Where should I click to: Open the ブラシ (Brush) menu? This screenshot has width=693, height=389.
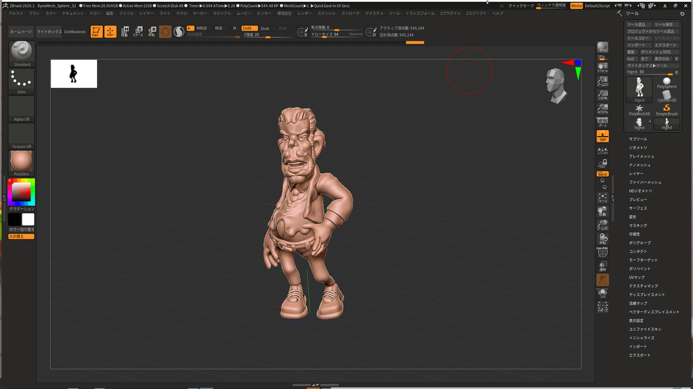point(34,13)
